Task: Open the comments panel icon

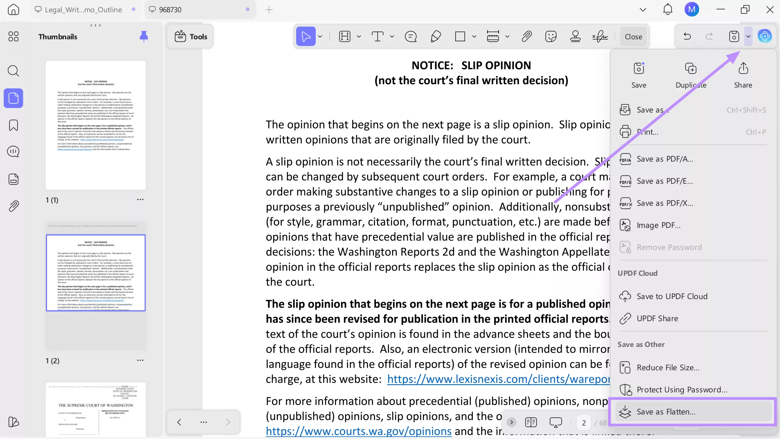Action: [13, 152]
